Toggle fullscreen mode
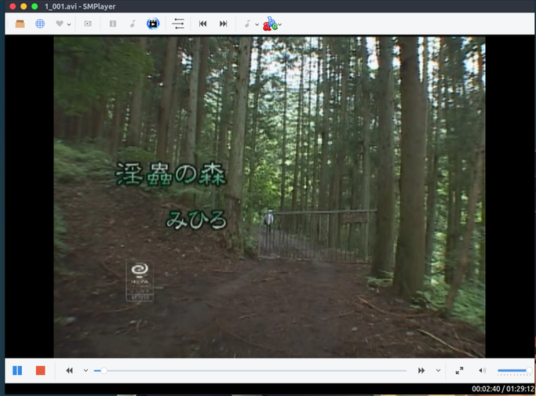The height and width of the screenshot is (396, 536). pos(459,370)
